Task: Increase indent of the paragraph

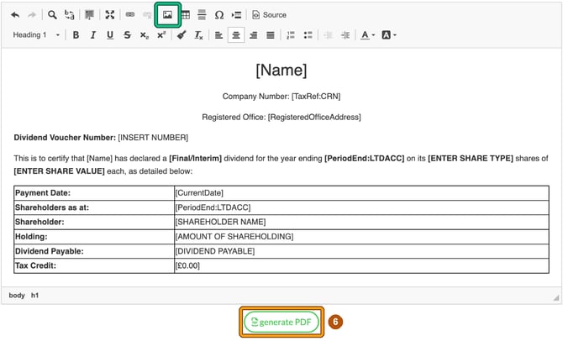Action: [345, 34]
